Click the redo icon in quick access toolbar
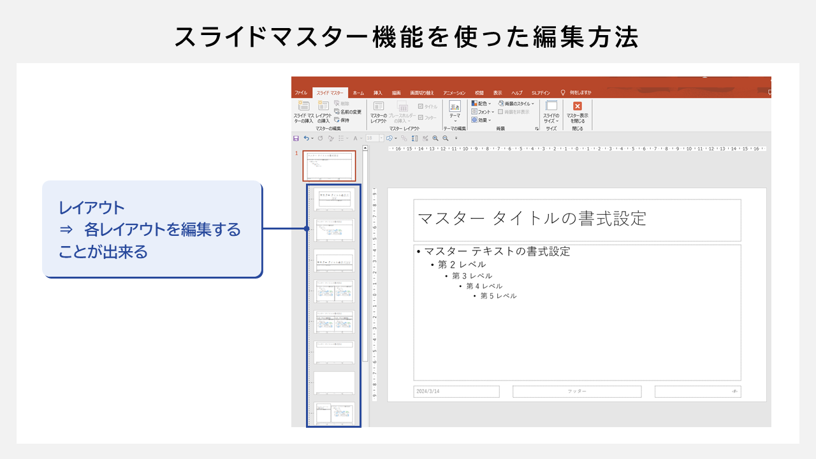The image size is (816, 459). (320, 138)
